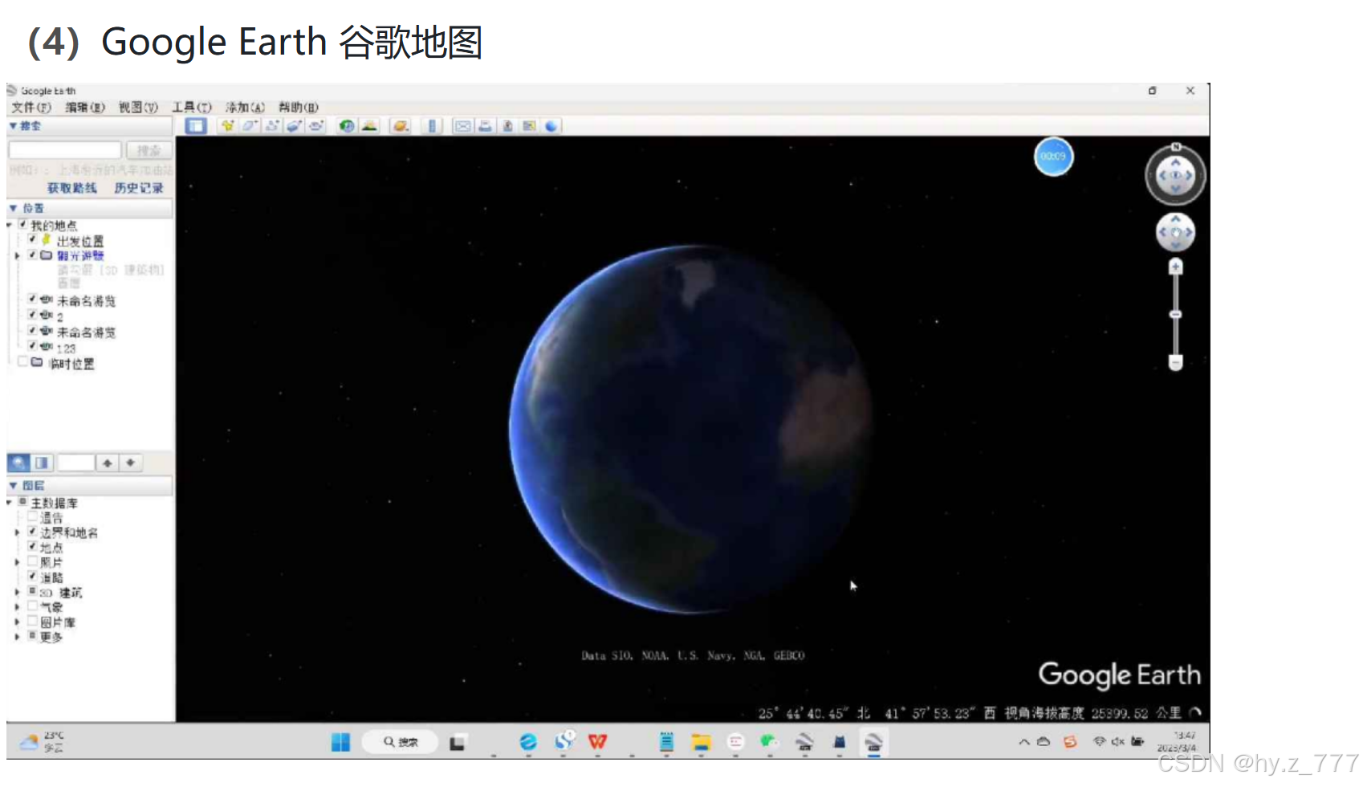
Task: Collapse the 我的地点 tree node
Action: tap(10, 225)
